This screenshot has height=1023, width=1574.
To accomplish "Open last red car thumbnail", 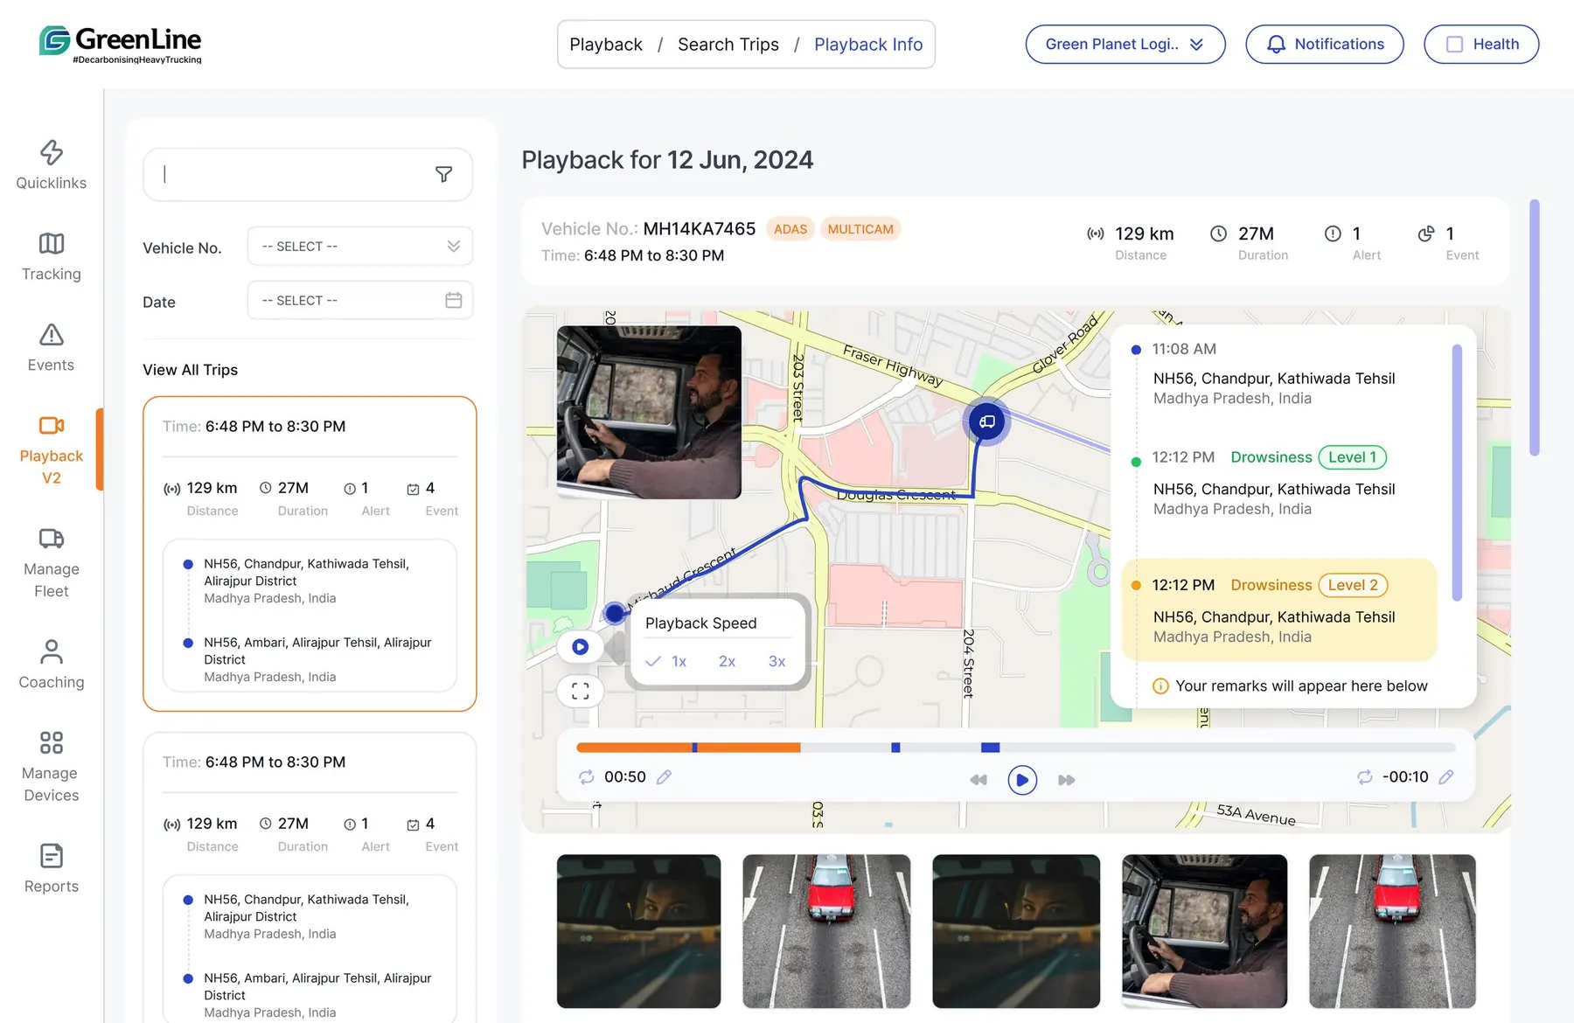I will tap(1392, 931).
